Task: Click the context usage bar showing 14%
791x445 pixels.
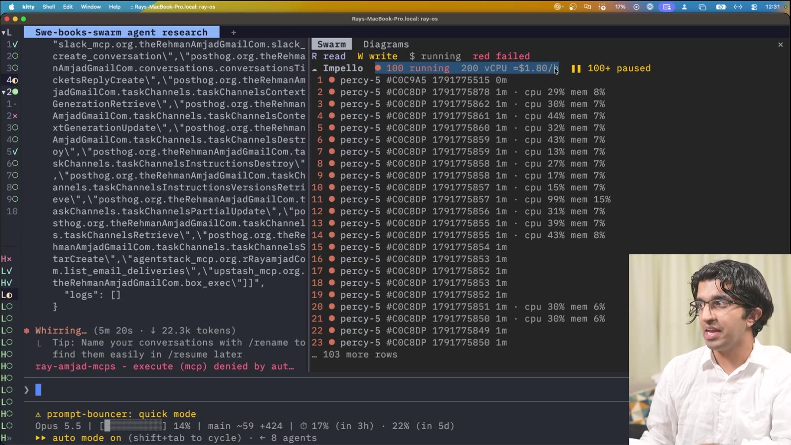Action: click(x=133, y=426)
